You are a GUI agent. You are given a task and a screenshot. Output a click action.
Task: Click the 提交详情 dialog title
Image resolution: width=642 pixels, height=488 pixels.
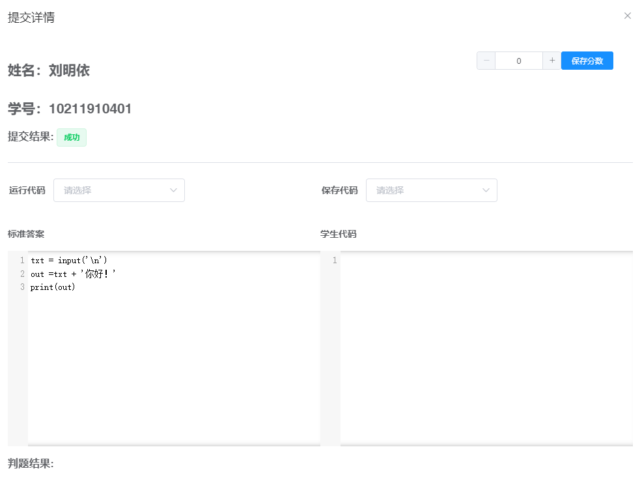pos(29,18)
